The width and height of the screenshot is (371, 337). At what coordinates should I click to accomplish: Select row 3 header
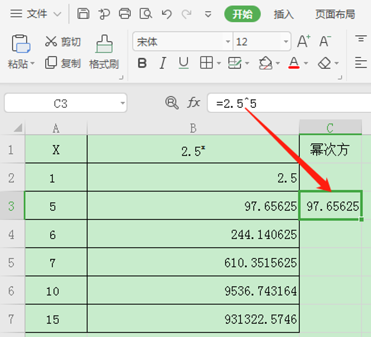pos(12,206)
